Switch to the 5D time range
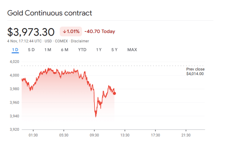Image resolution: width=225 pixels, height=147 pixels. [31, 50]
